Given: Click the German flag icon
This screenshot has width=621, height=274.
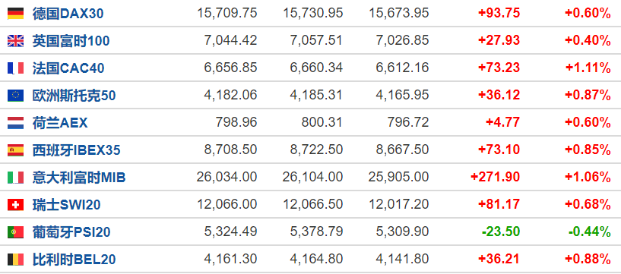Looking at the screenshot, I should pos(15,14).
